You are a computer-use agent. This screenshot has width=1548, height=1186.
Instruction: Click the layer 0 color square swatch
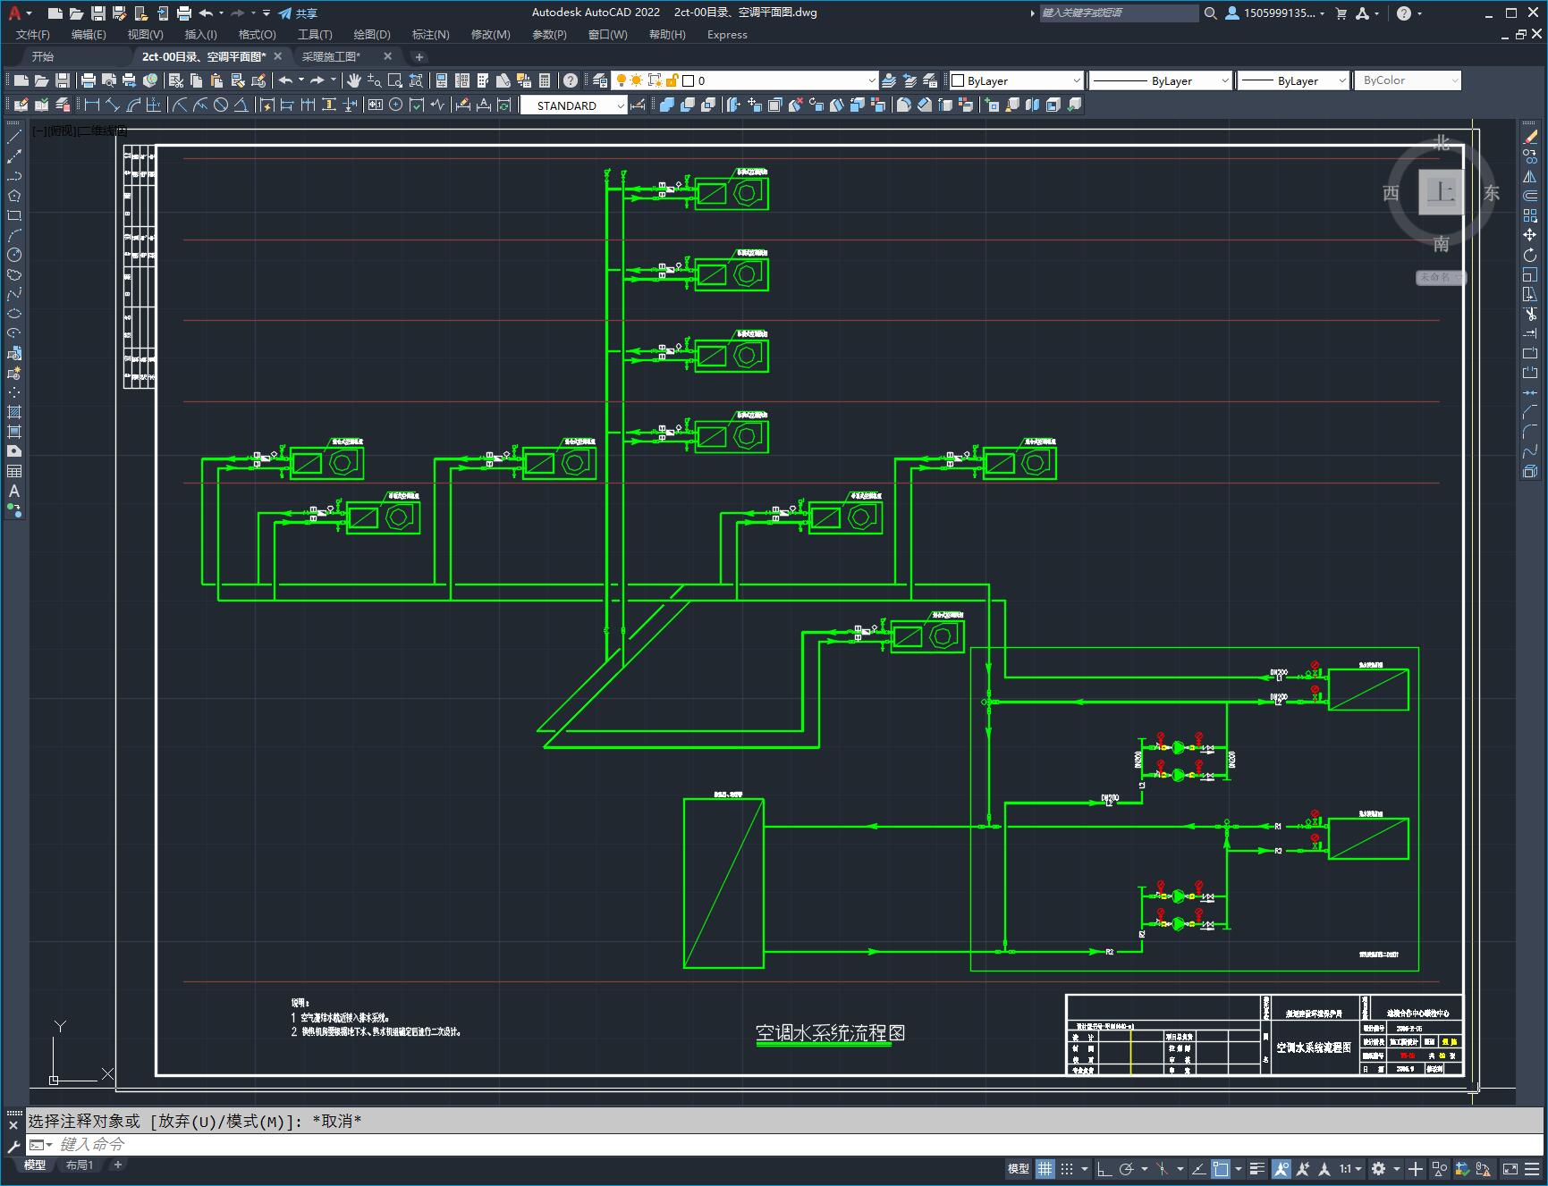[x=689, y=80]
